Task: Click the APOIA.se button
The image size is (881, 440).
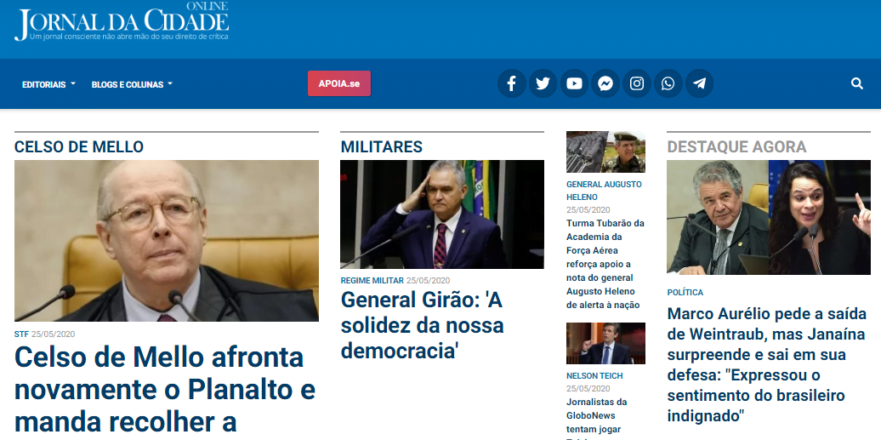Action: click(x=338, y=83)
